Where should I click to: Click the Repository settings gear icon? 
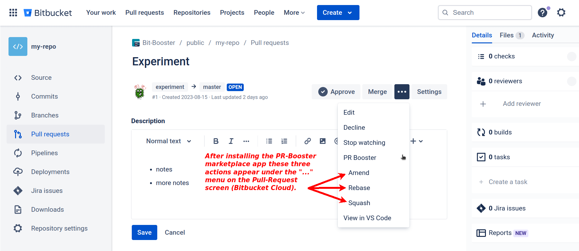(x=18, y=228)
